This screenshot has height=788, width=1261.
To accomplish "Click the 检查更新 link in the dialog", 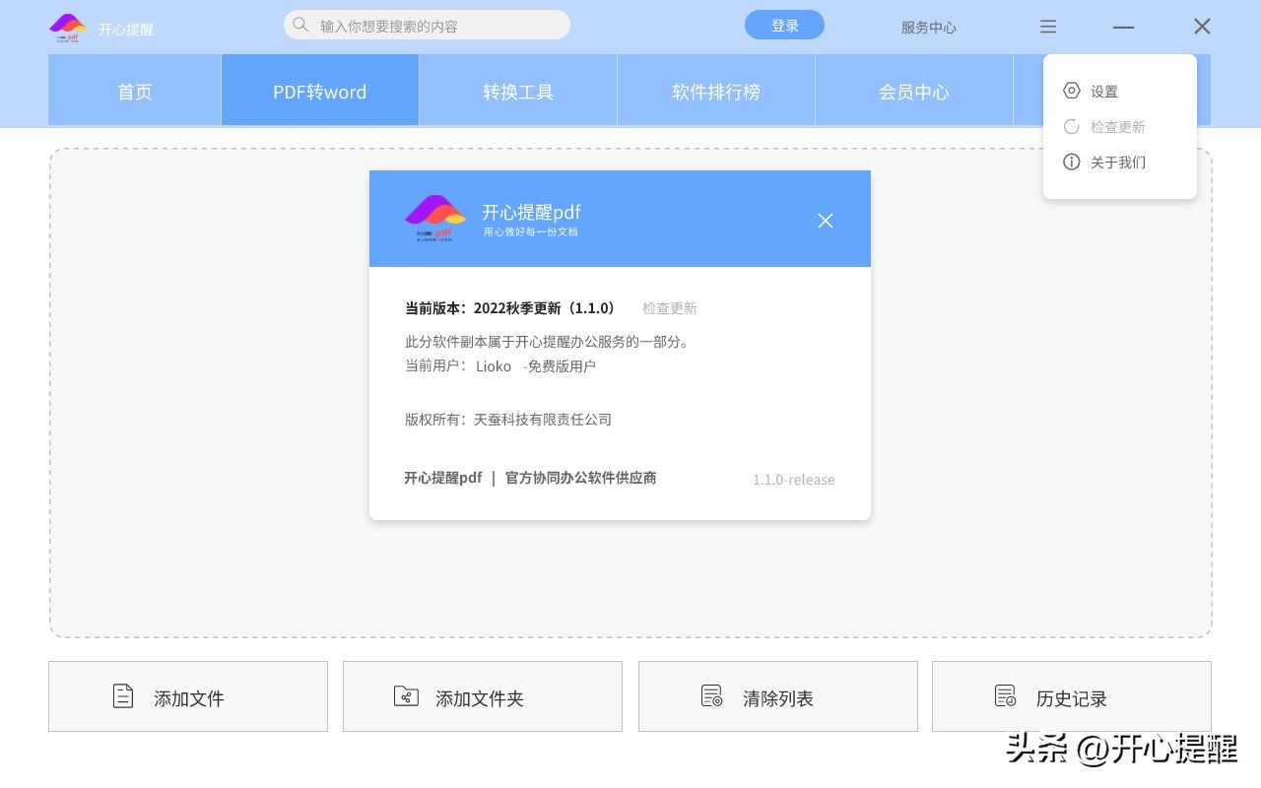I will [670, 307].
